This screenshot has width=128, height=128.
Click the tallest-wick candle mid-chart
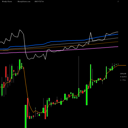tap(79, 76)
